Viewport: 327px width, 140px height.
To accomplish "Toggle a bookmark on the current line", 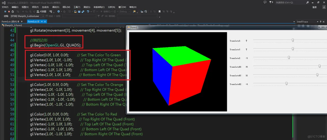I will tap(160, 12).
